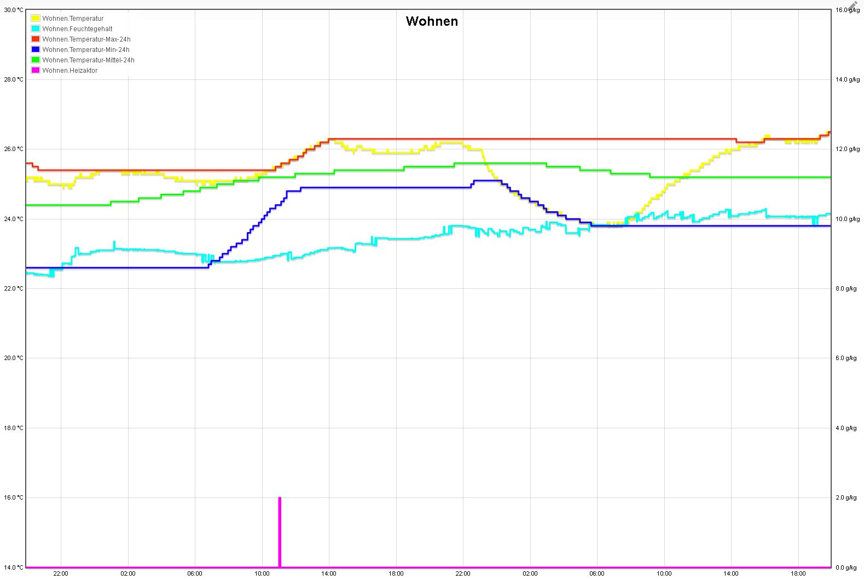Click the 14.0 g/kg axis label

(847, 79)
